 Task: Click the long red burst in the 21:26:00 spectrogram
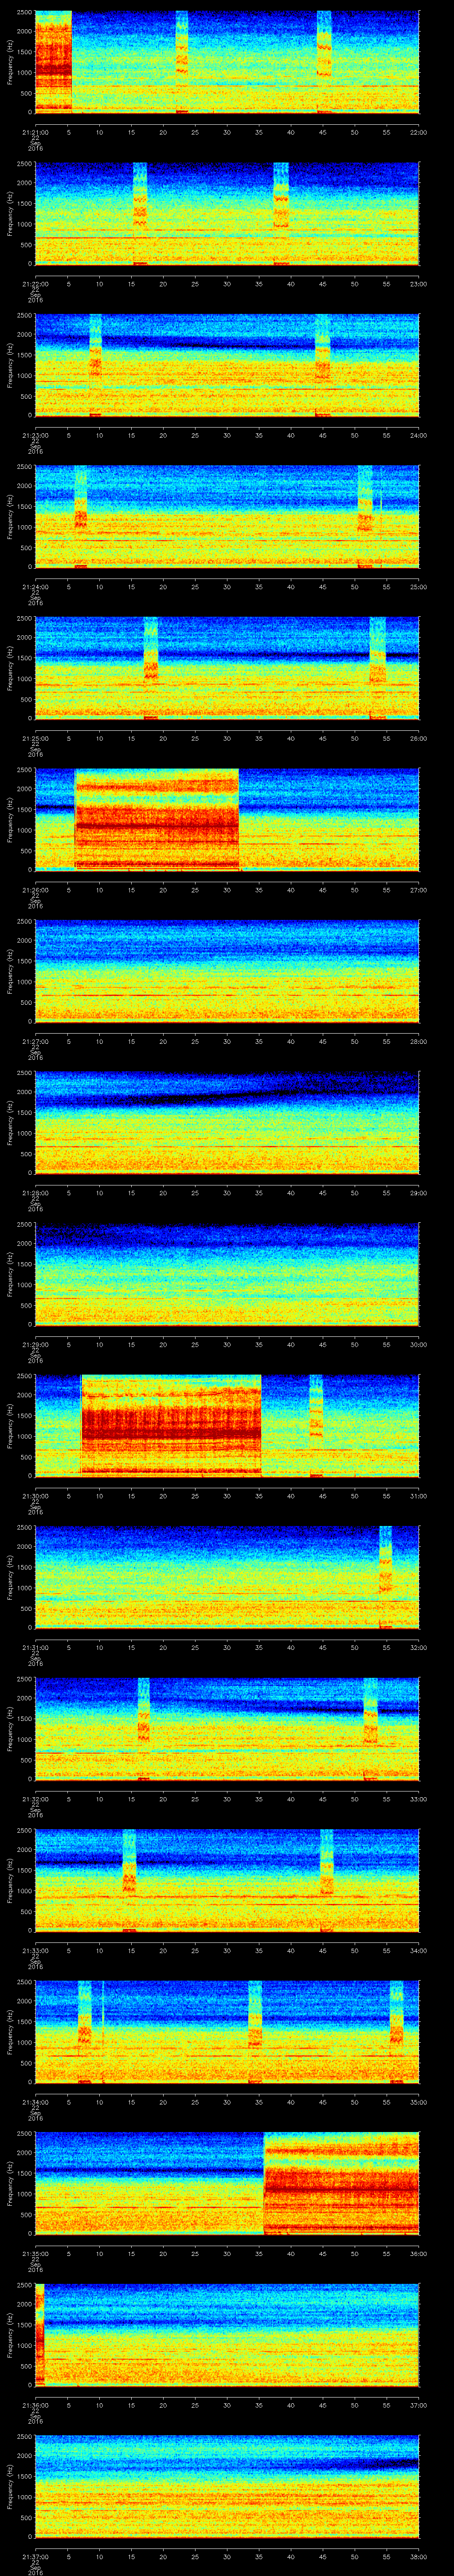(x=157, y=819)
